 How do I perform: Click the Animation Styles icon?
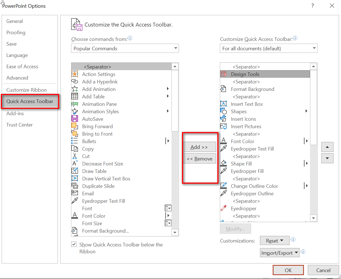point(75,111)
